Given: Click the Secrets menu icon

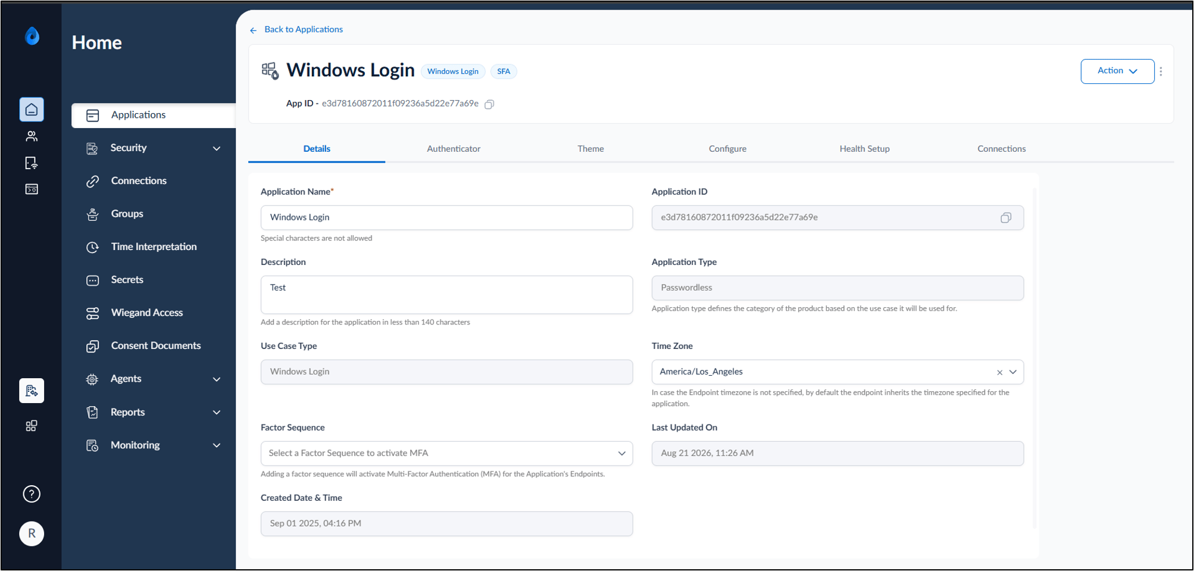Looking at the screenshot, I should (x=92, y=280).
